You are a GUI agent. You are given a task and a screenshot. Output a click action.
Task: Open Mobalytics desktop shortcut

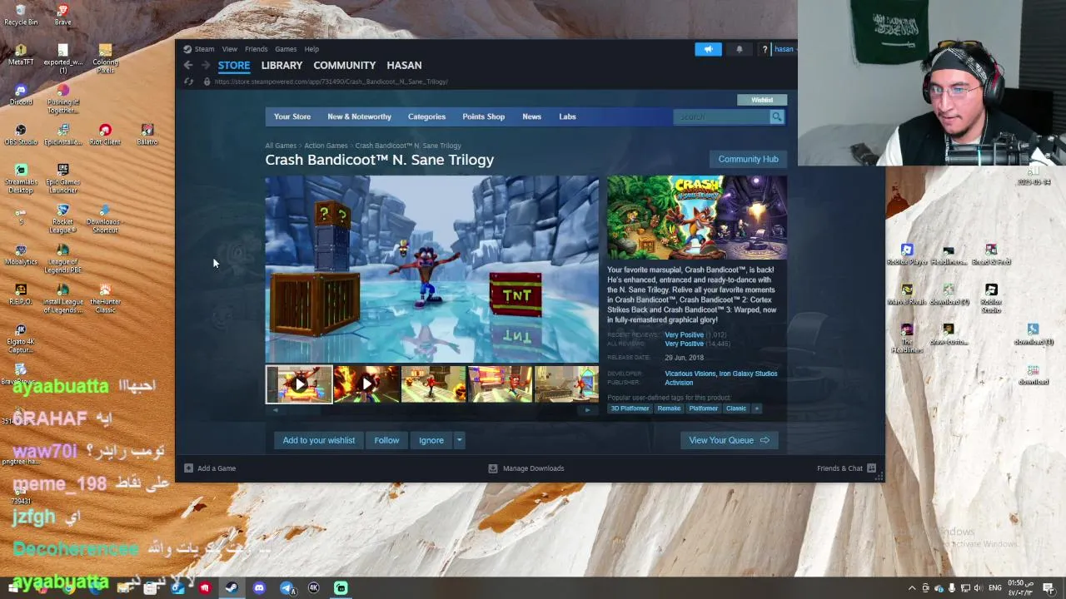(21, 254)
